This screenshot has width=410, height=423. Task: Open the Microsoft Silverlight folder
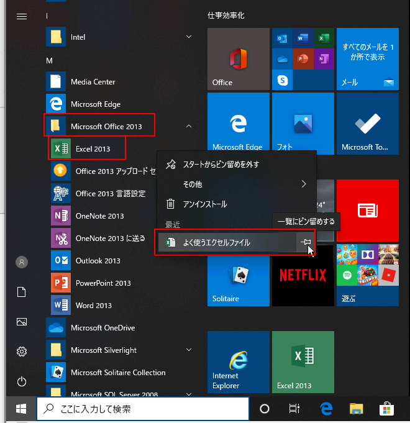coord(120,350)
